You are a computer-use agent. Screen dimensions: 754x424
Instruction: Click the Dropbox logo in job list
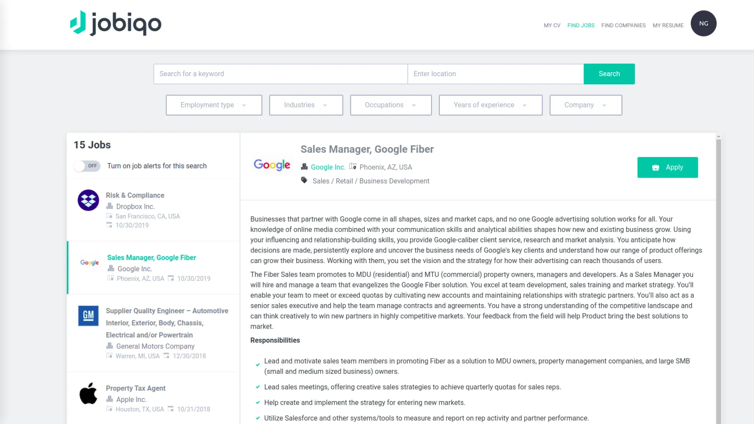pyautogui.click(x=88, y=200)
